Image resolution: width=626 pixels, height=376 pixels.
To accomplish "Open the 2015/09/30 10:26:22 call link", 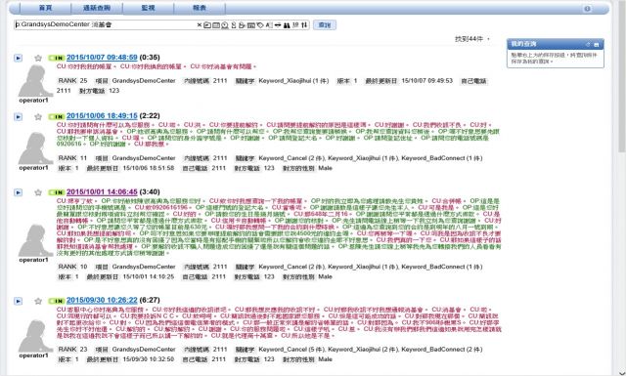I will [x=102, y=300].
